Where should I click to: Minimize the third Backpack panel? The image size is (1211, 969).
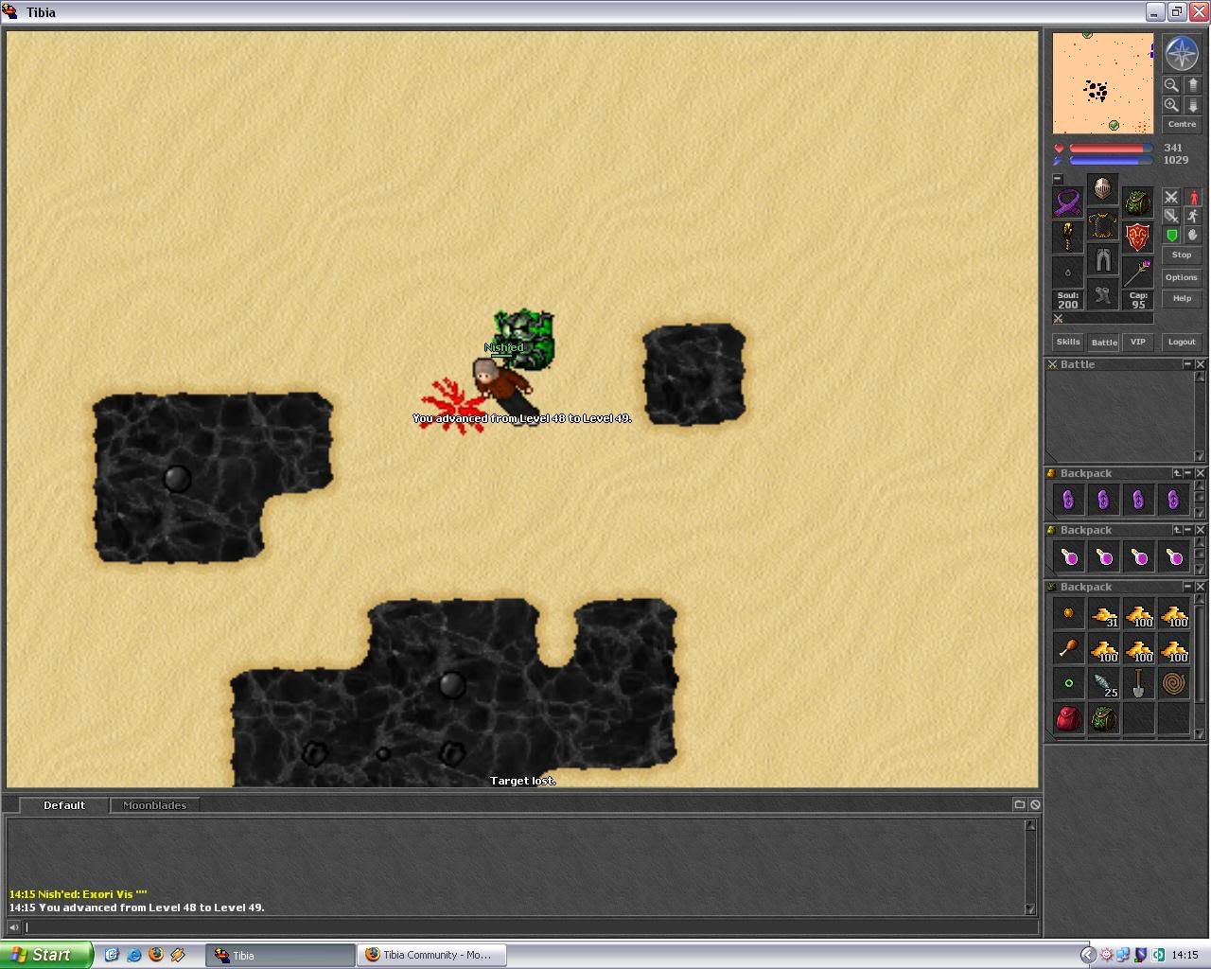click(1188, 587)
